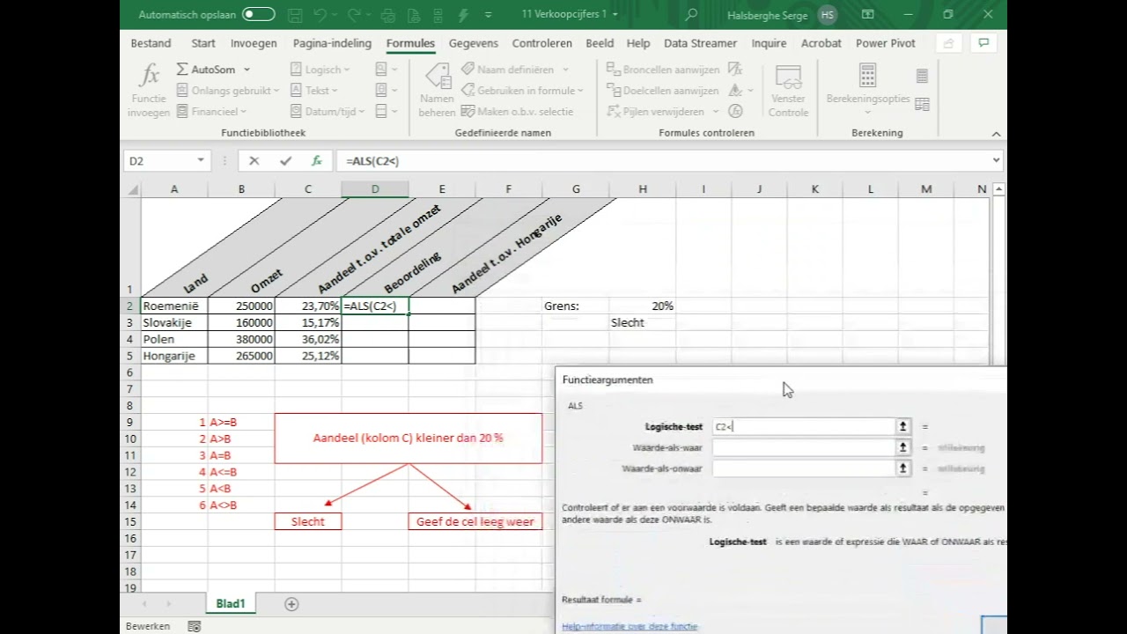Screen dimensions: 1127x634
Task: Click the Logische-test input field
Action: coord(804,426)
